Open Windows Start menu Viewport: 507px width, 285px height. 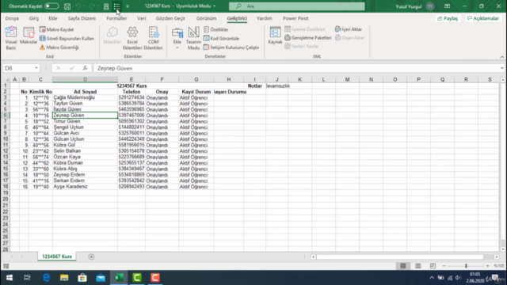point(10,278)
